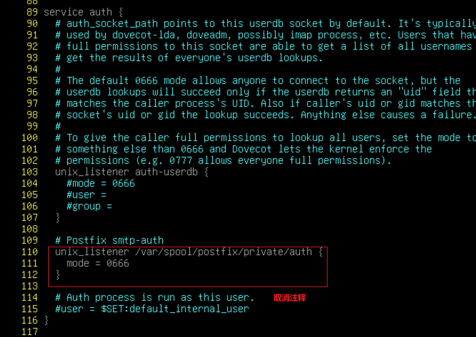Click the '#mode = 0666' commented line

[101, 183]
